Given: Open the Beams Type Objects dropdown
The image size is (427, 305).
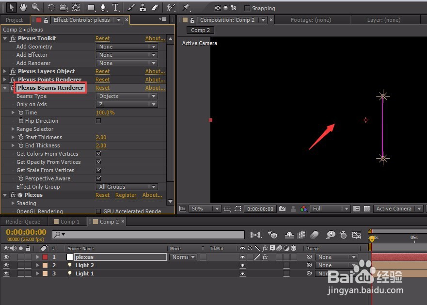Looking at the screenshot, I should 127,96.
